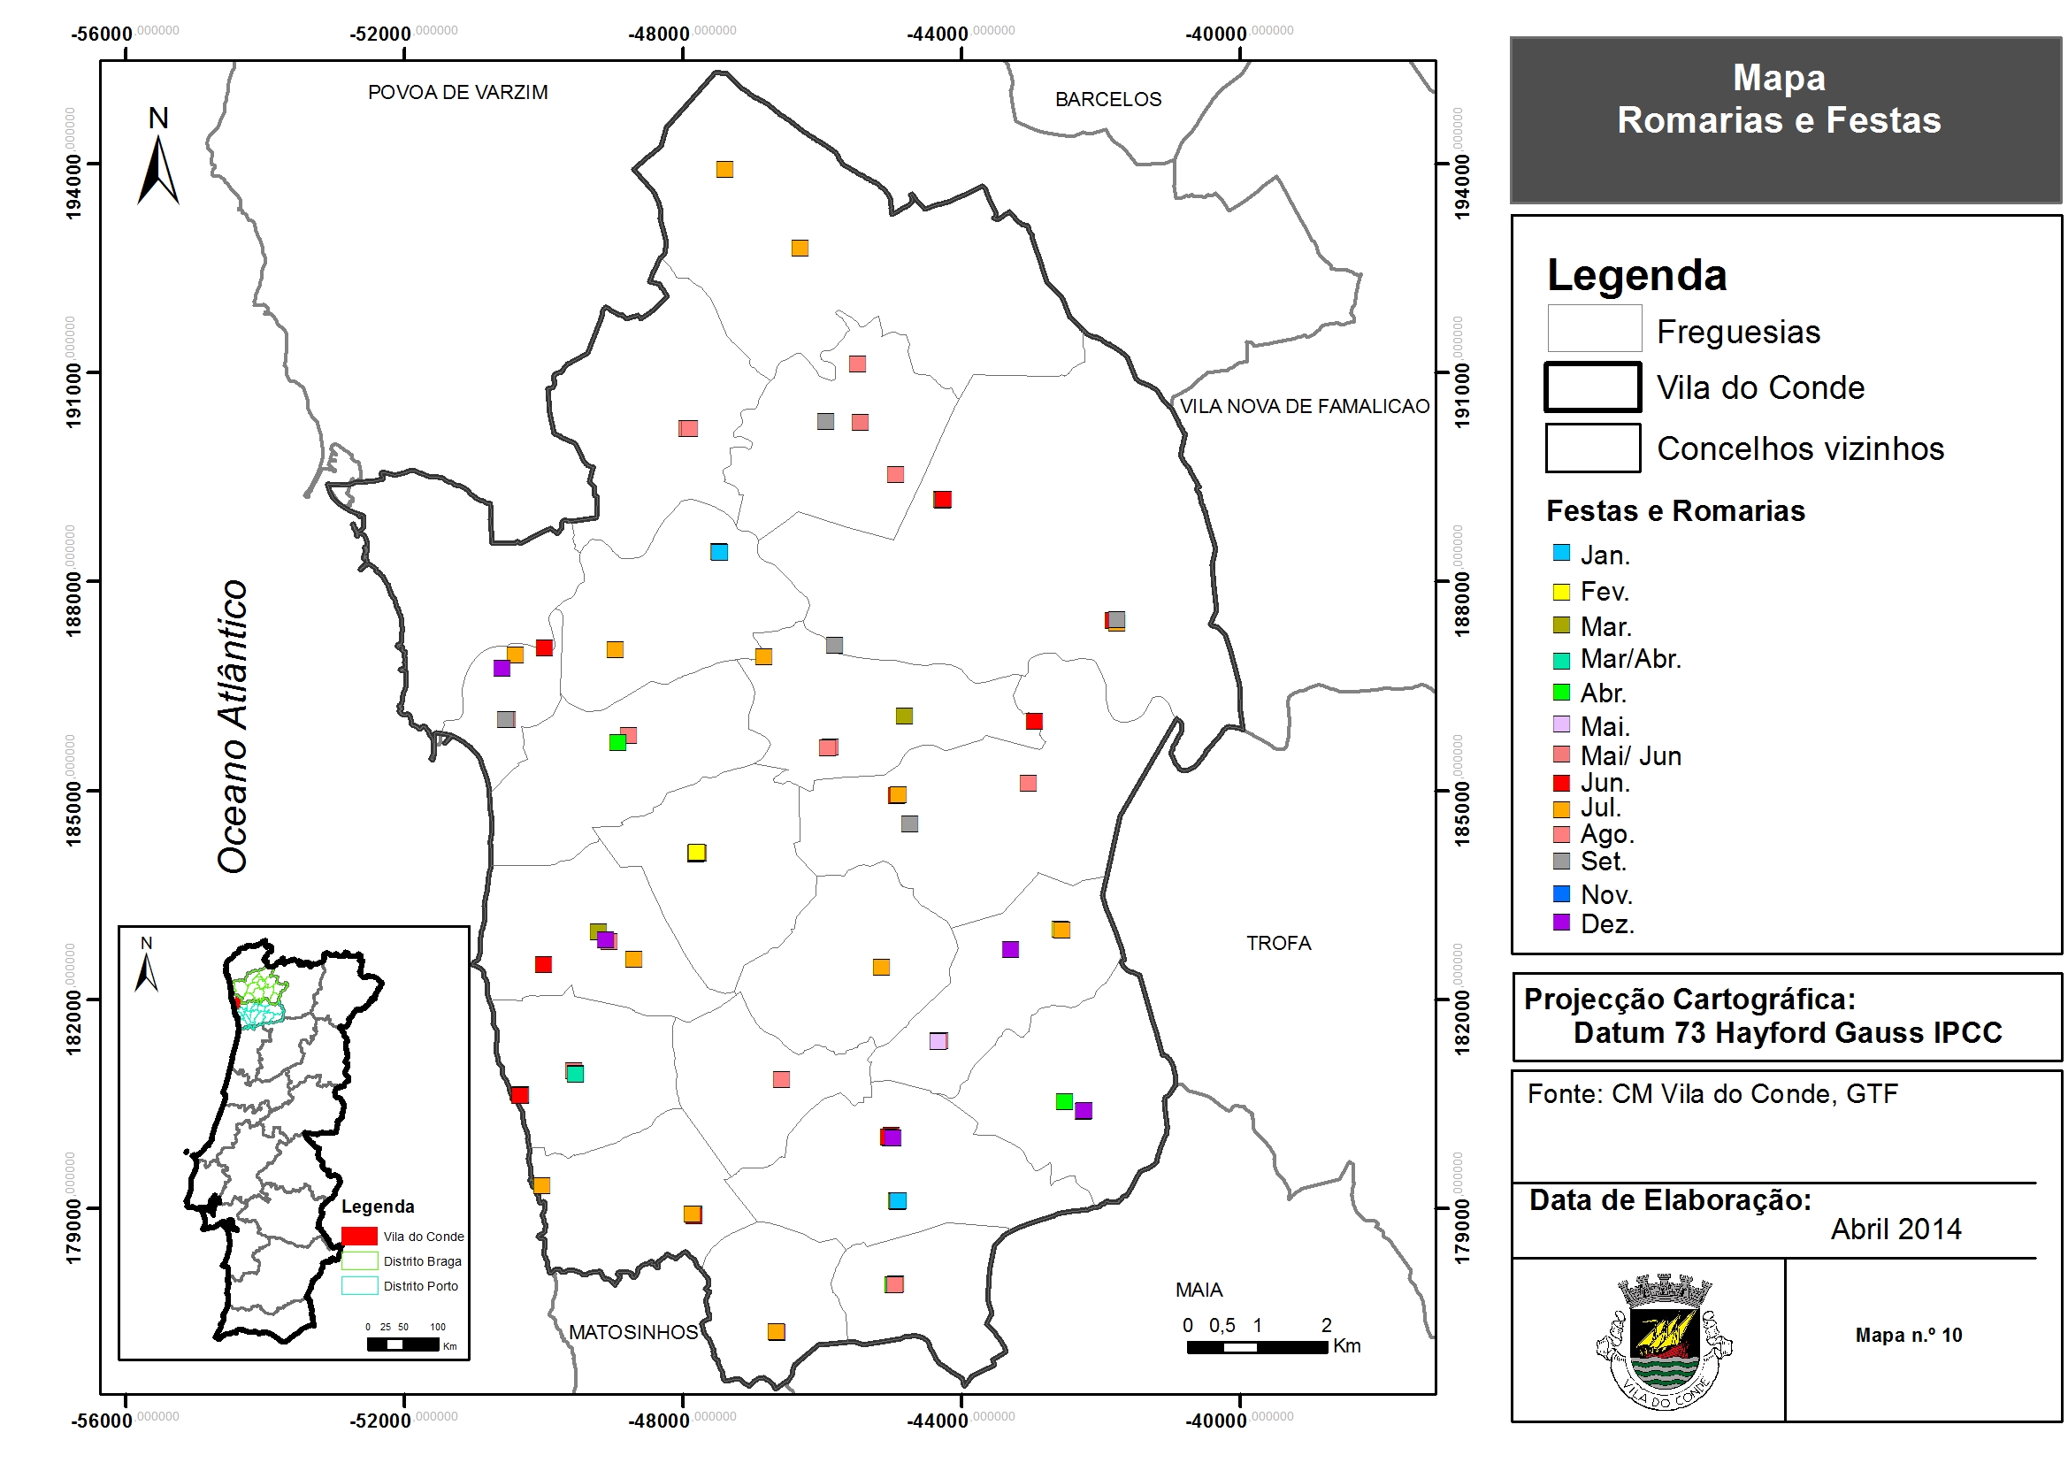Select the lilac Mai. marker on the map
This screenshot has height=1463, width=2068.
(x=938, y=1040)
